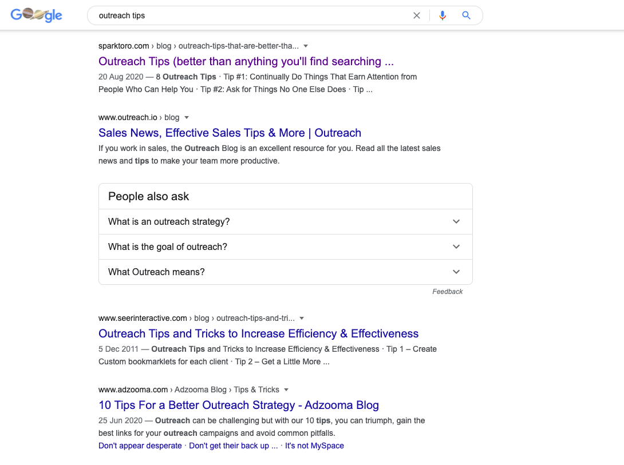Expand "What is the goal of outreach?"
The height and width of the screenshot is (465, 624).
tap(285, 247)
